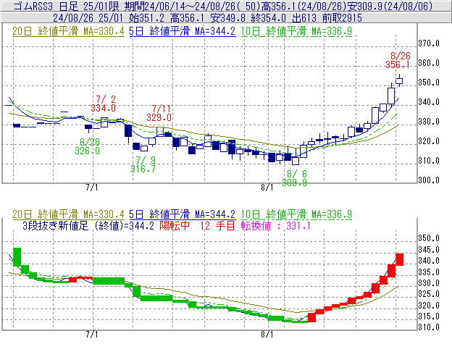Click the upper chart 8/1 date label
The image size is (452, 344).
pyautogui.click(x=267, y=188)
